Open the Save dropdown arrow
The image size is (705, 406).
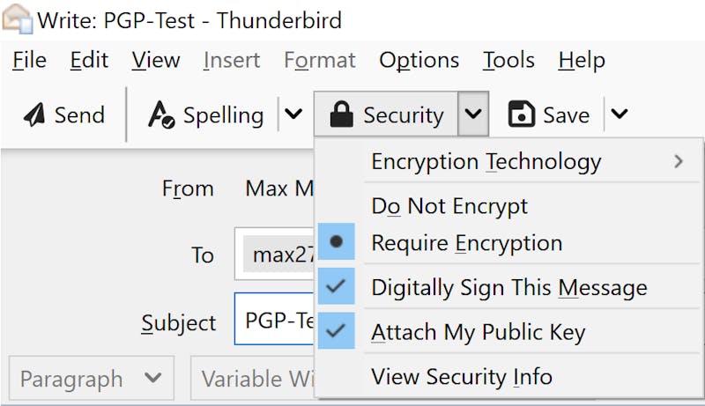point(620,114)
